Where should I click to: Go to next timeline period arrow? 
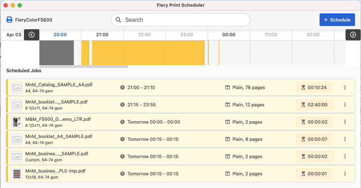point(353,35)
